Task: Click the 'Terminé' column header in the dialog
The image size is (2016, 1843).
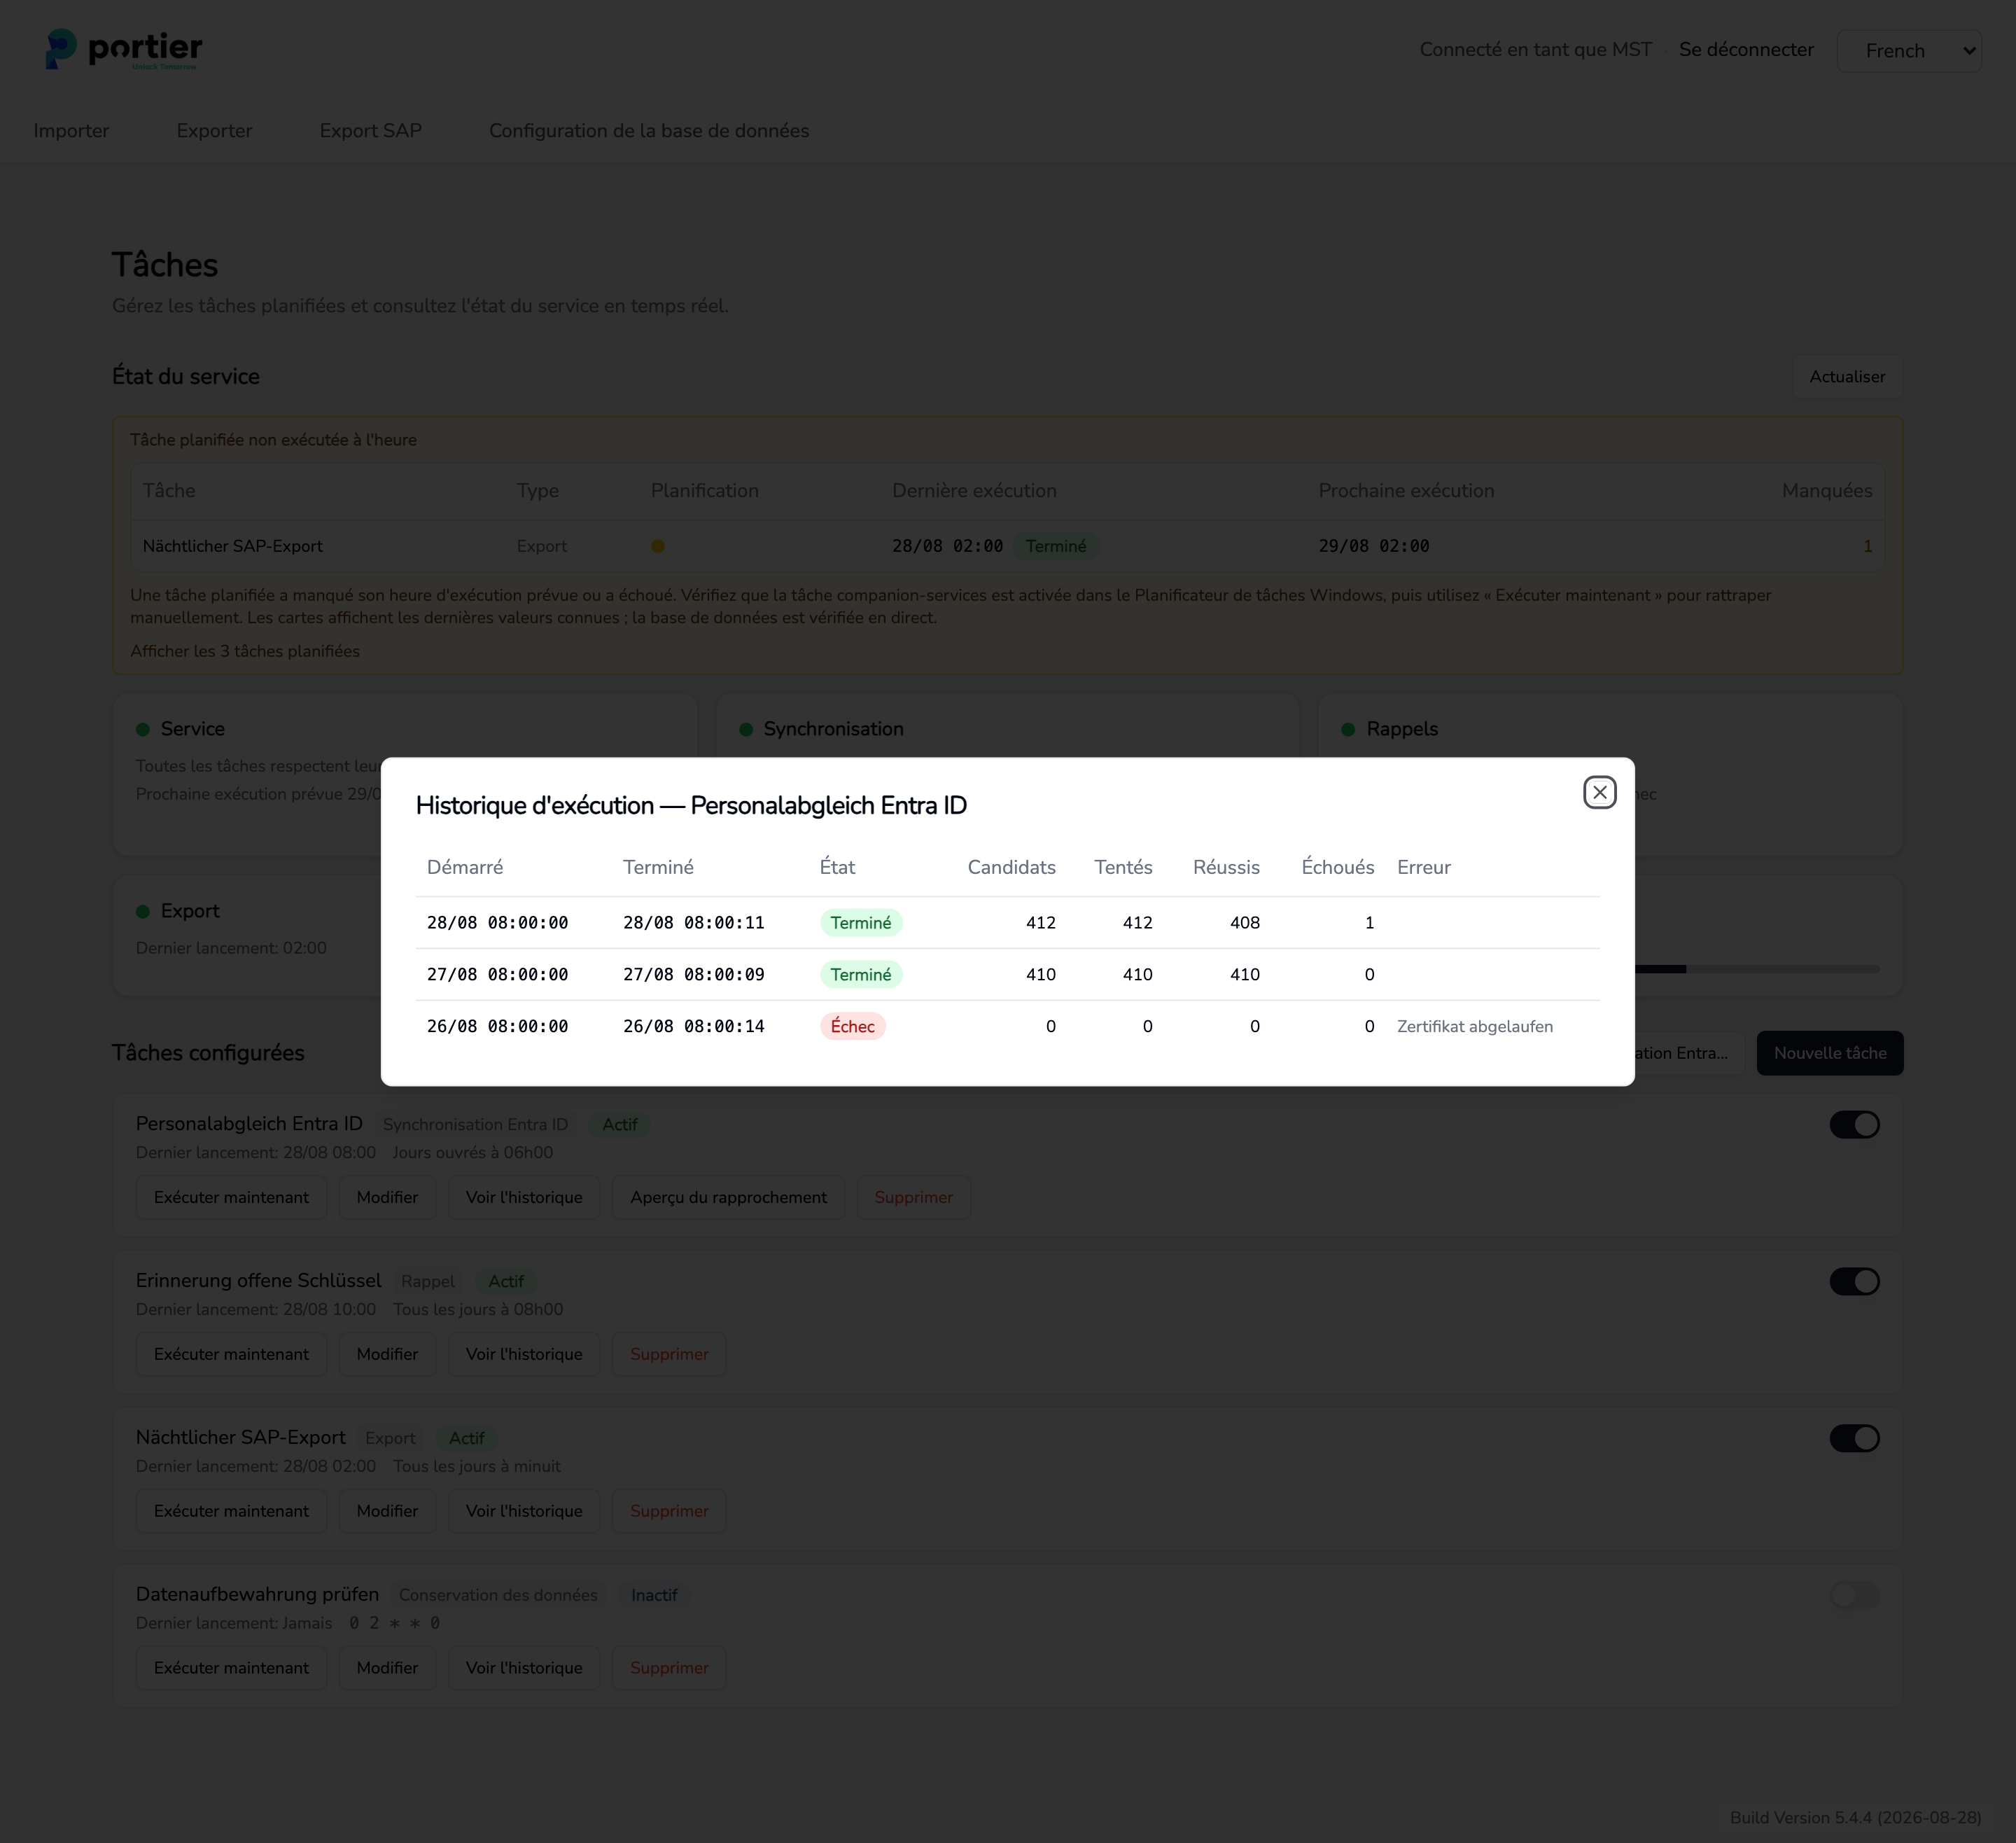Action: [658, 868]
